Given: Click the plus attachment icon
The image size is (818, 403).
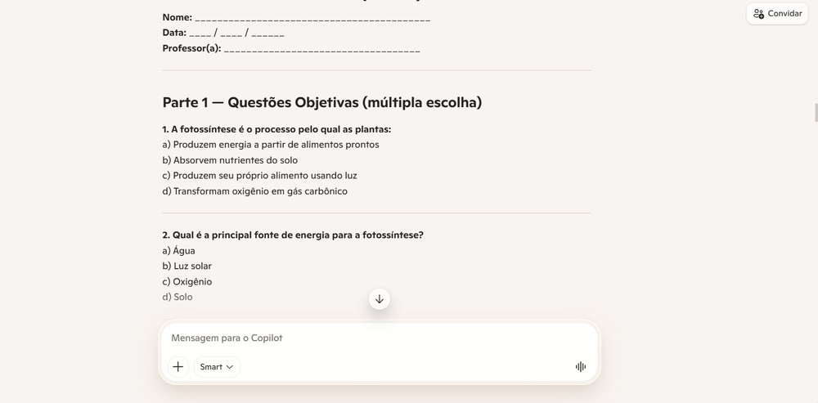Looking at the screenshot, I should point(178,366).
